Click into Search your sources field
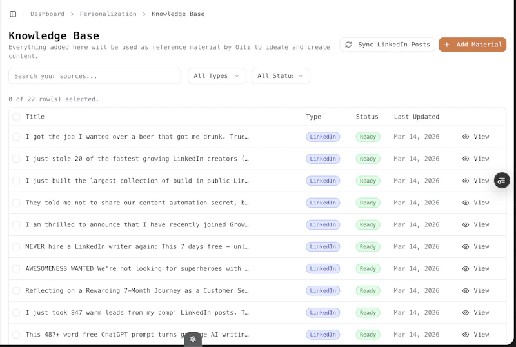This screenshot has width=516, height=347. [x=95, y=76]
